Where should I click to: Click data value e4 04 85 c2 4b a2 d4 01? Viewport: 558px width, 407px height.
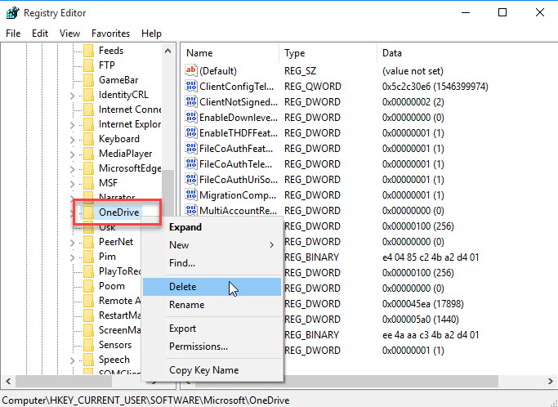(431, 257)
